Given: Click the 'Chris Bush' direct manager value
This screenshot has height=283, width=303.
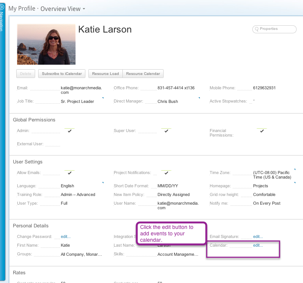Looking at the screenshot, I should pyautogui.click(x=168, y=101).
